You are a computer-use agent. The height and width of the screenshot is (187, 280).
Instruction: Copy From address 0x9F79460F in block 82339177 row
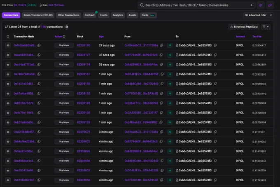(161, 55)
